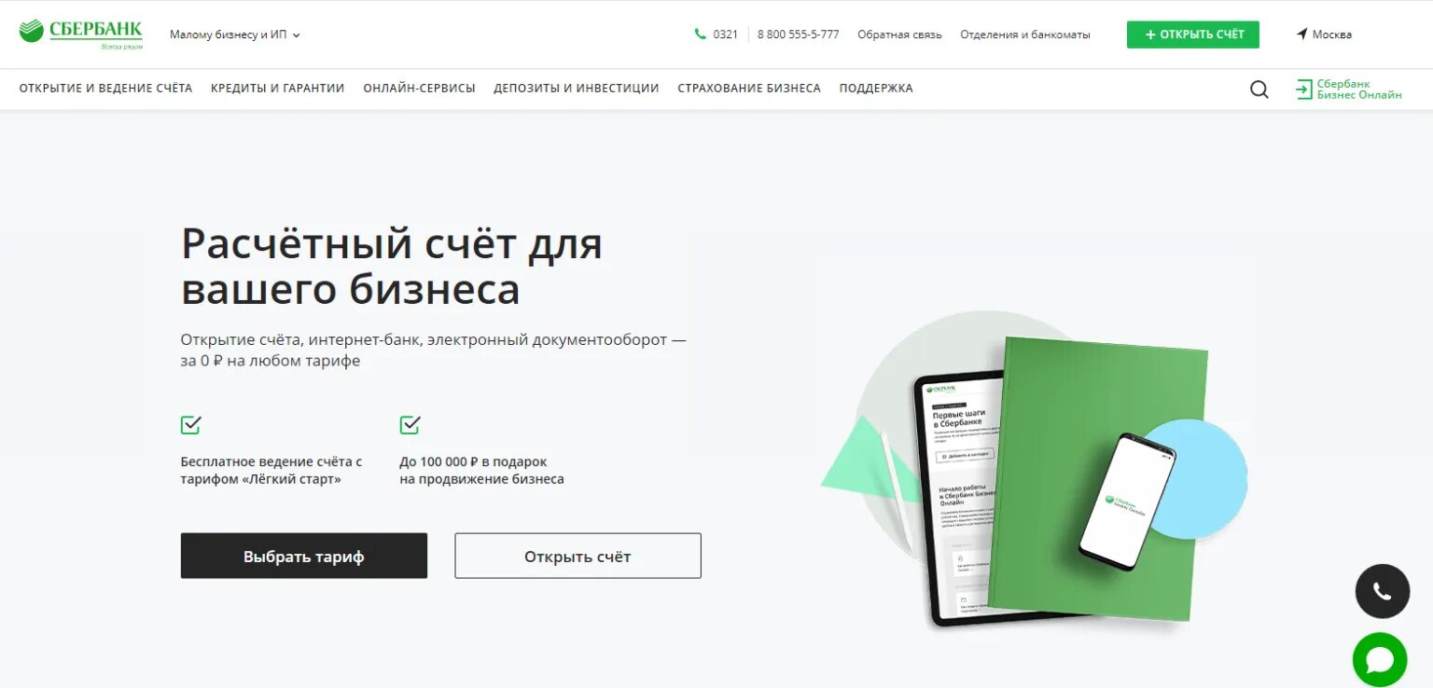
Task: Open "Кредиты и гарантии" menu
Action: coord(278,89)
